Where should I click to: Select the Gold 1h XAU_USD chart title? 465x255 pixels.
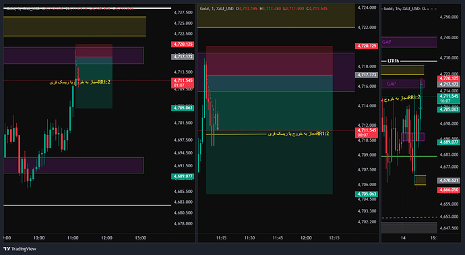point(402,9)
